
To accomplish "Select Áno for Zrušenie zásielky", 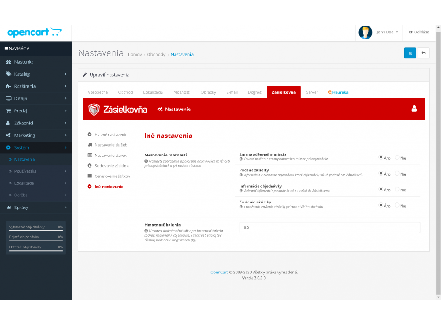I will 381,205.
